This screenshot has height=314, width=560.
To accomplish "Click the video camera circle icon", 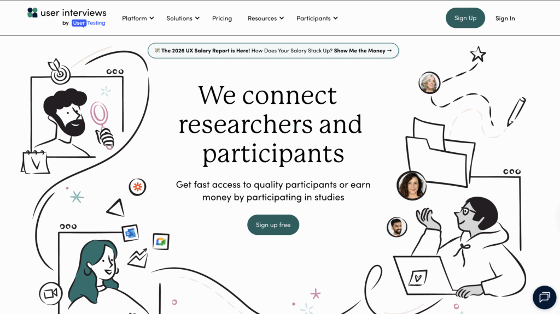I will tap(50, 293).
